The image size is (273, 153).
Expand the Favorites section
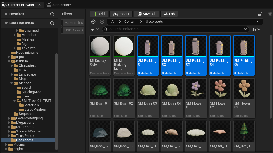[x=6, y=14]
